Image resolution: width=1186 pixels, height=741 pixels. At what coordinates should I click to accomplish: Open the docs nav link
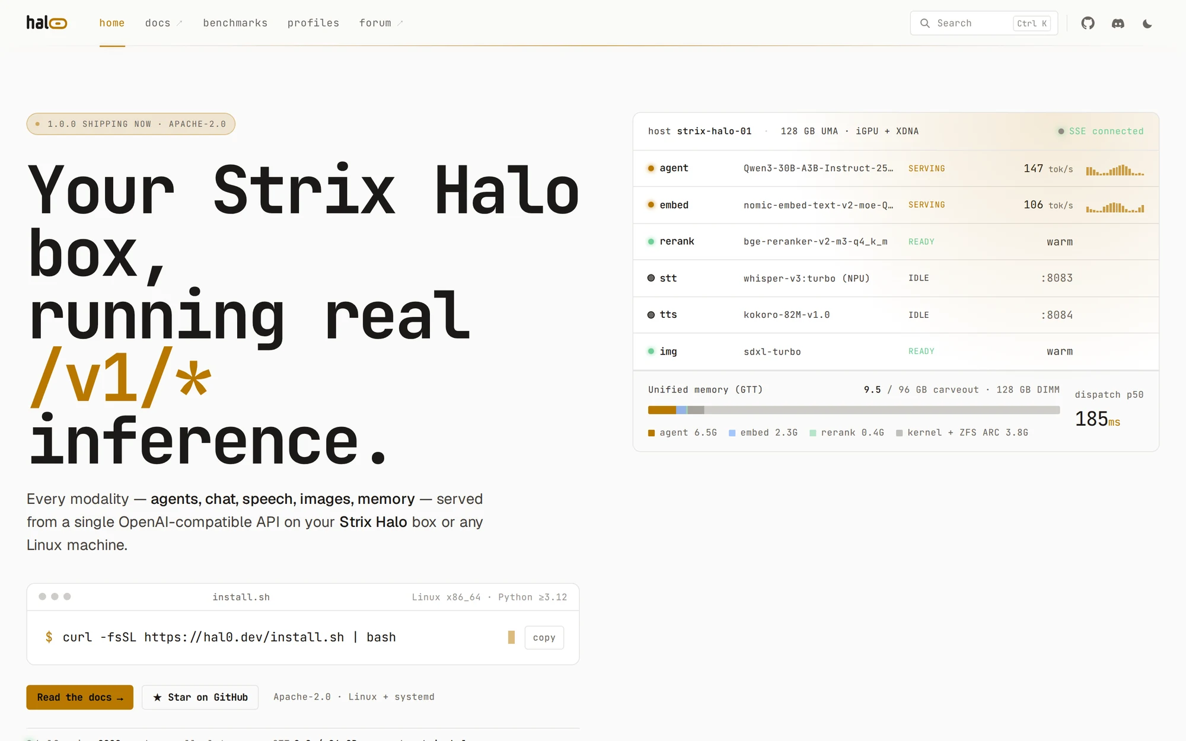point(163,23)
